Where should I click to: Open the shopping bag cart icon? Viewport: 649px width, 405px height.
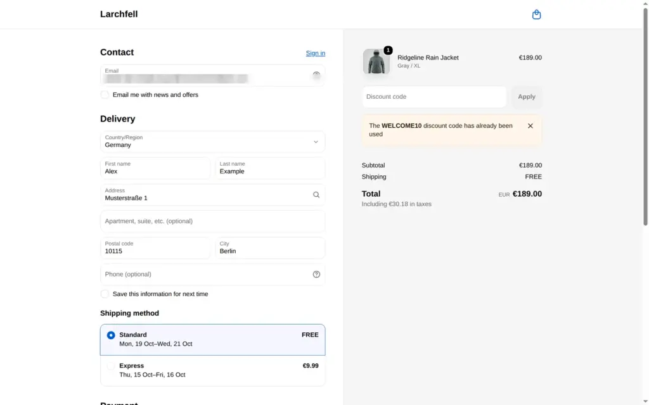[536, 15]
